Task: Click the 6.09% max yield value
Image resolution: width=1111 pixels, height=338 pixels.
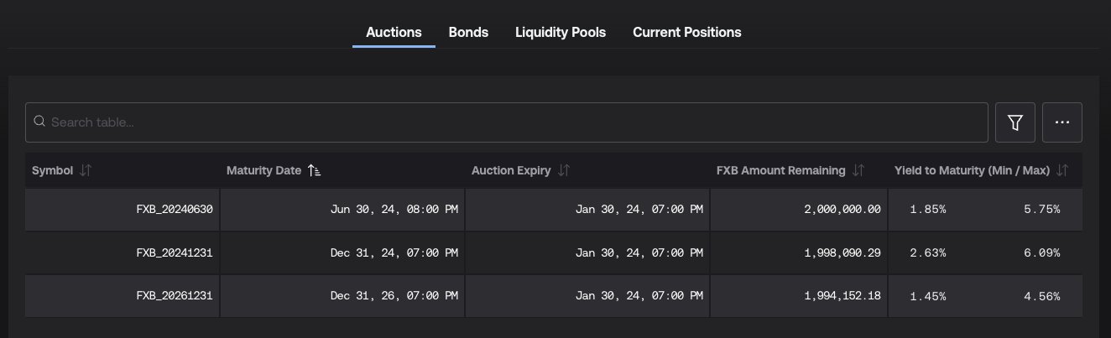Action: pos(1041,252)
